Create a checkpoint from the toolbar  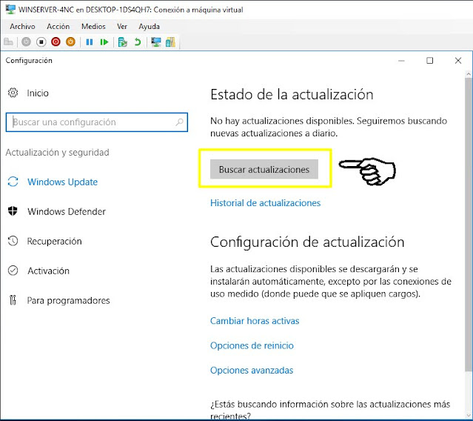(122, 42)
